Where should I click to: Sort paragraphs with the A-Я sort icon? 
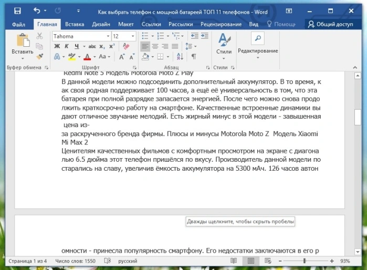[180, 56]
